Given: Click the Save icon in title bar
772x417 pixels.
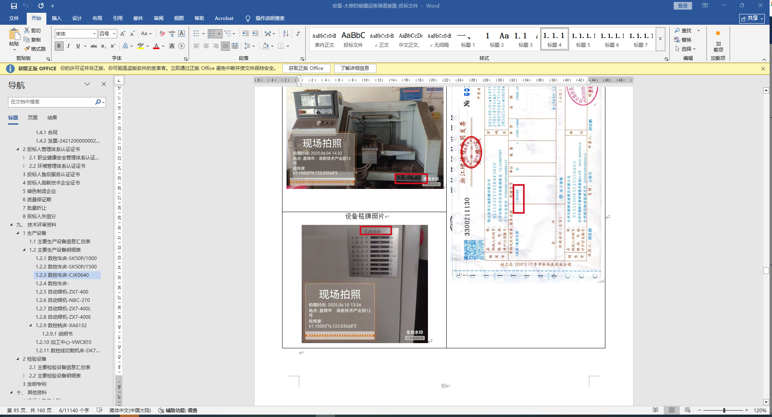Looking at the screenshot, I should (x=14, y=6).
